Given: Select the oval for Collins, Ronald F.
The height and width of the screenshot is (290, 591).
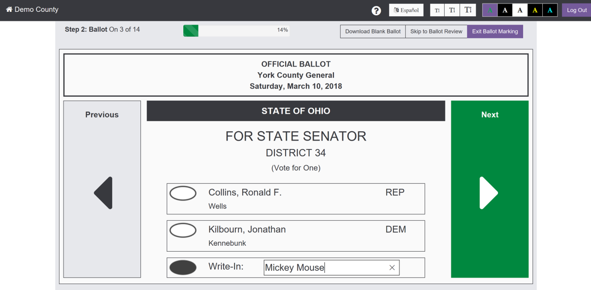Looking at the screenshot, I should click(183, 193).
